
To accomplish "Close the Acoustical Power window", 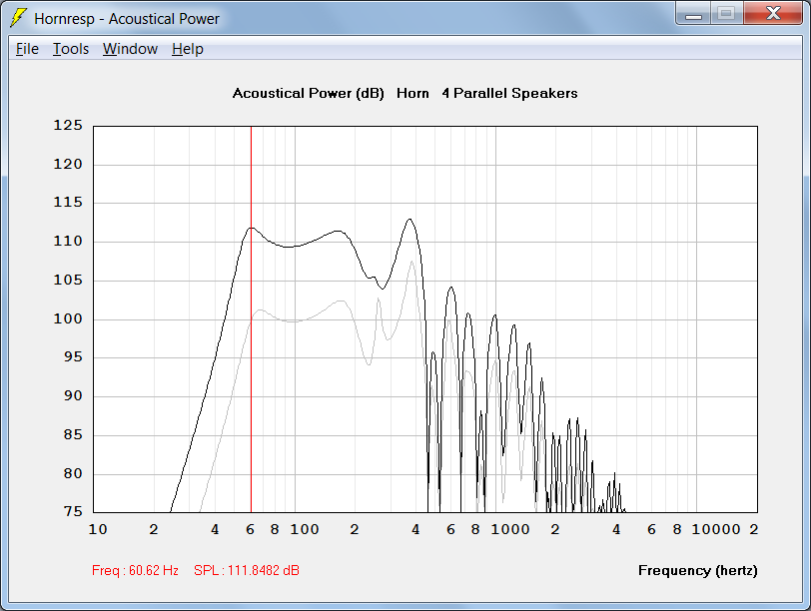I will click(773, 14).
